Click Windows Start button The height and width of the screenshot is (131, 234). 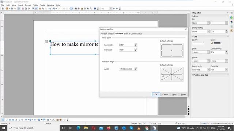point(3,128)
